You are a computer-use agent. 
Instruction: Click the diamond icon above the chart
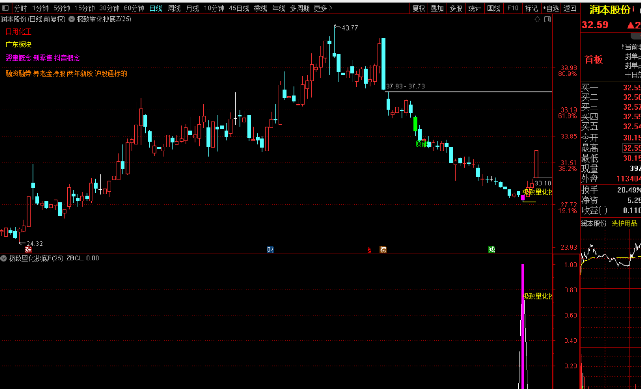537,19
